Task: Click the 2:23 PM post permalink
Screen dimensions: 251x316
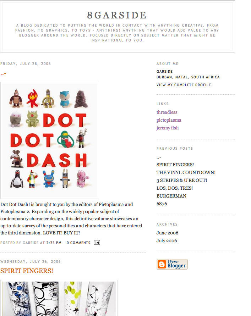Action: coord(54,243)
